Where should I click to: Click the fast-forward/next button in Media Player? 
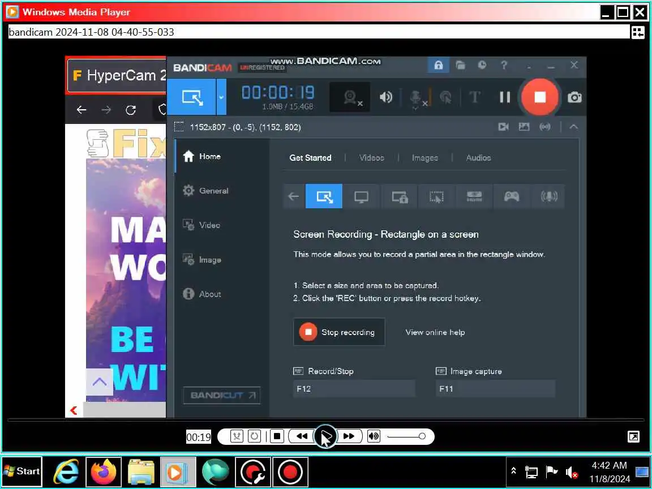(349, 436)
